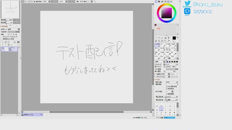
Task: Select the Zoom magnifier tool
Action: (x=159, y=41)
